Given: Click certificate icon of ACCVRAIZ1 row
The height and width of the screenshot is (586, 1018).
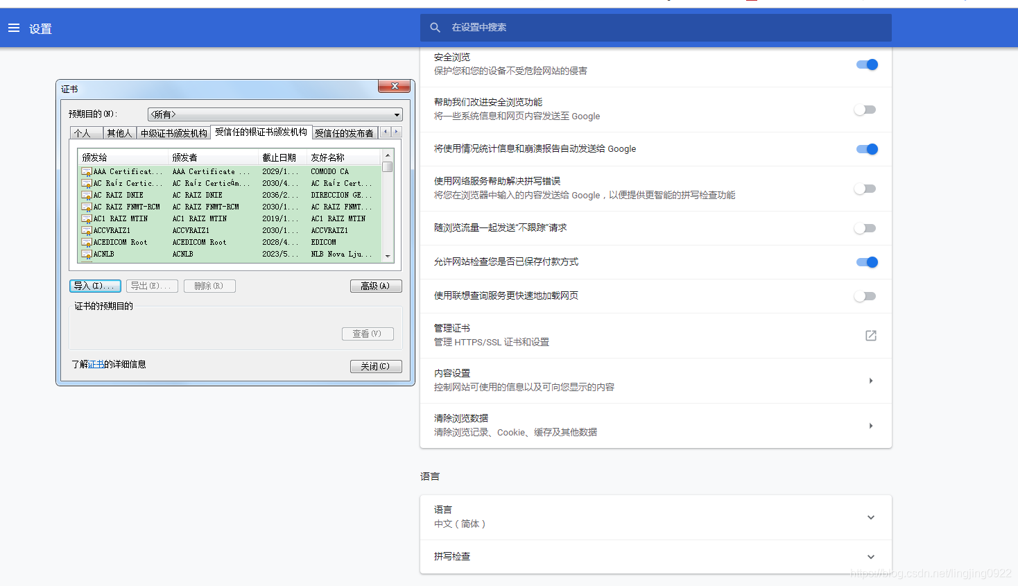Looking at the screenshot, I should coord(87,230).
